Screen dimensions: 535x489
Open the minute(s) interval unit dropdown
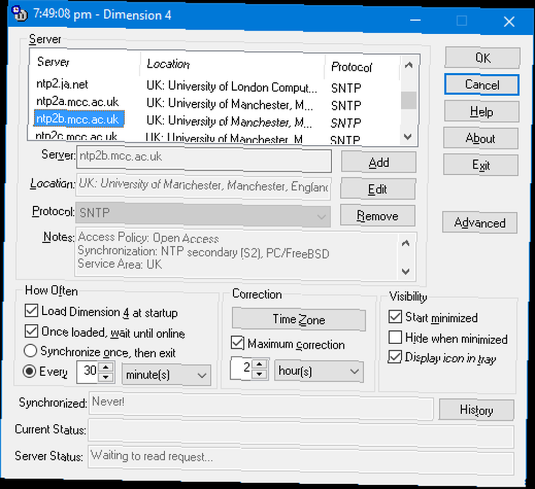coord(166,375)
